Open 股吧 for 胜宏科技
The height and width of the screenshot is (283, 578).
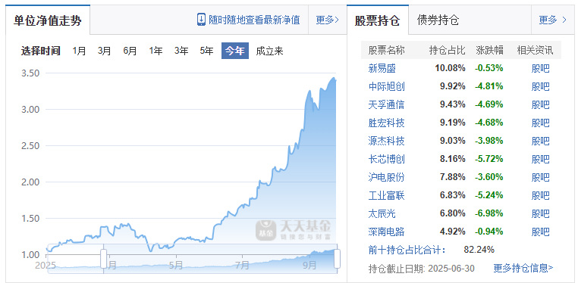pos(540,123)
